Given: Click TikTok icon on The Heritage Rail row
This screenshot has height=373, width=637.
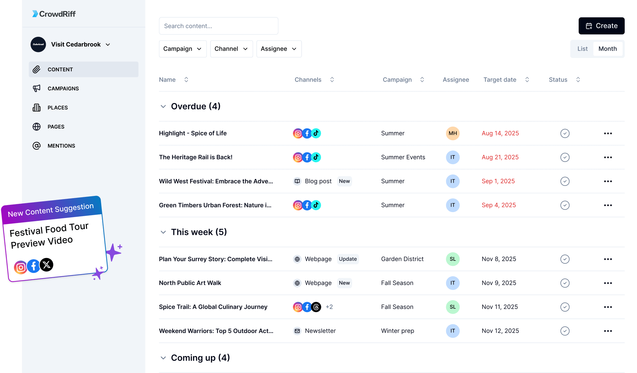Looking at the screenshot, I should point(316,157).
